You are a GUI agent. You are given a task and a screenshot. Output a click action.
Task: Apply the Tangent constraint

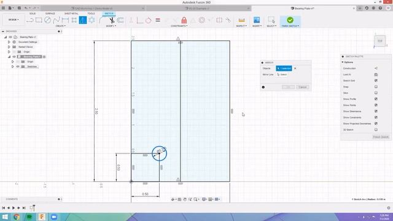click(149, 20)
